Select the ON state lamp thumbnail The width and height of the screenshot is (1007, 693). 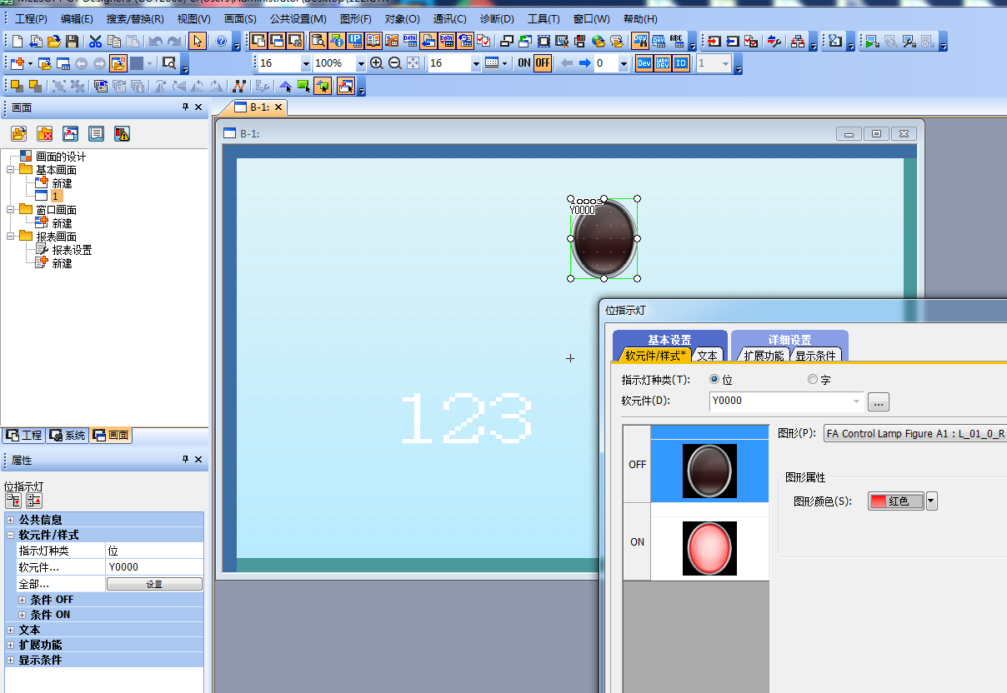[x=709, y=548]
